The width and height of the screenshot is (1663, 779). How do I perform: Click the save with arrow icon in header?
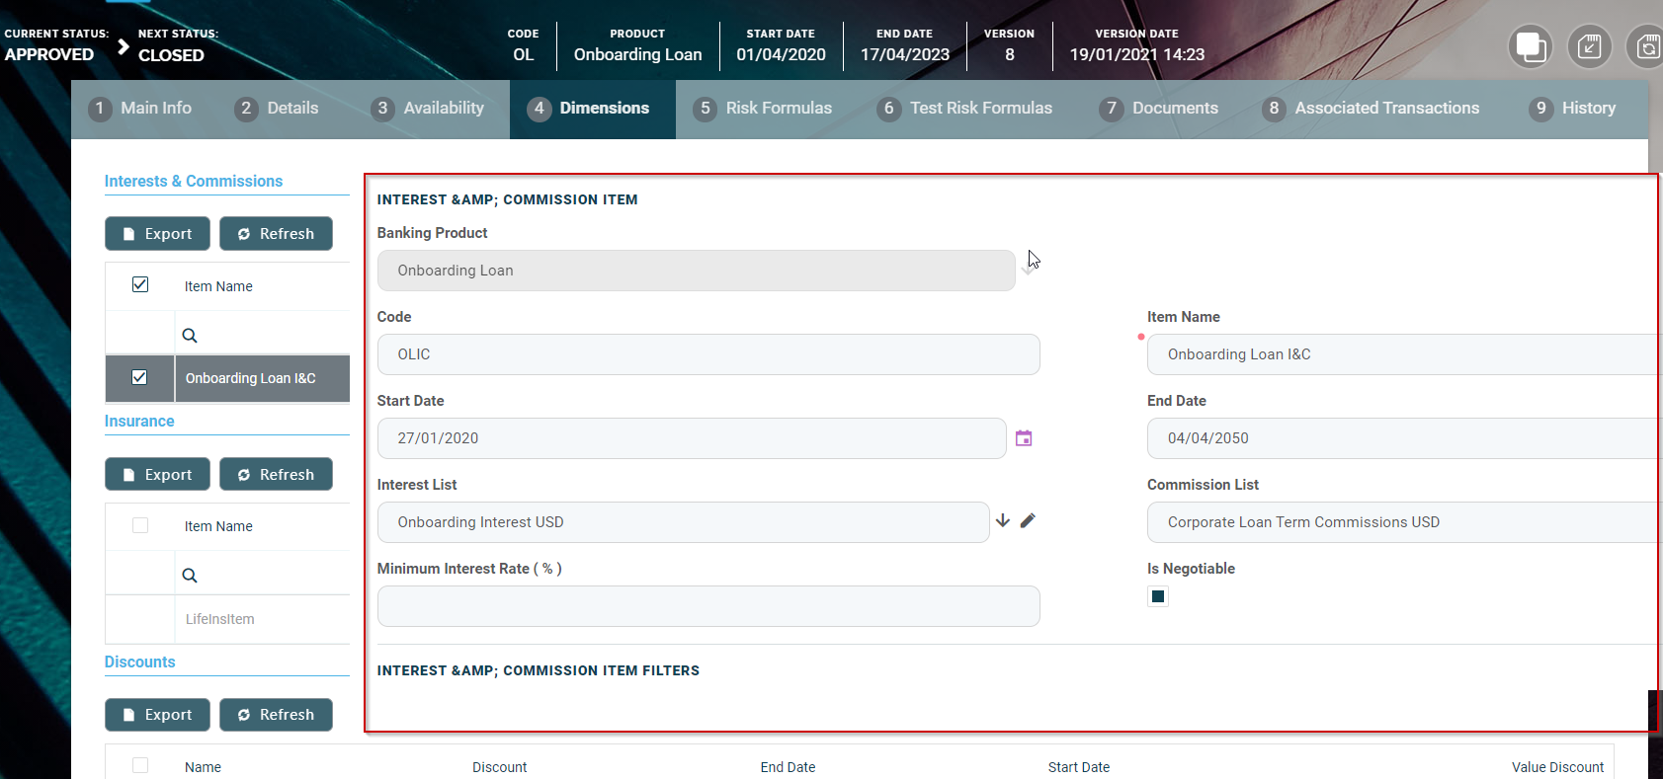point(1589,46)
